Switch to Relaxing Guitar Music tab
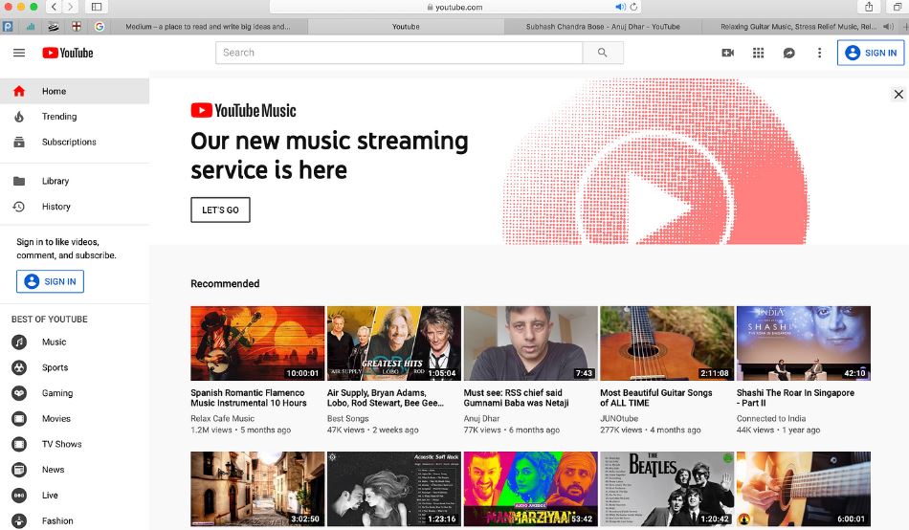909x530 pixels. pyautogui.click(x=799, y=27)
